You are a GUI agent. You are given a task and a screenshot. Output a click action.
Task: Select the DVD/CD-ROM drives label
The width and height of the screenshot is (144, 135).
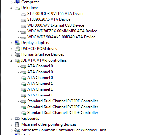pyautogui.click(x=39, y=49)
